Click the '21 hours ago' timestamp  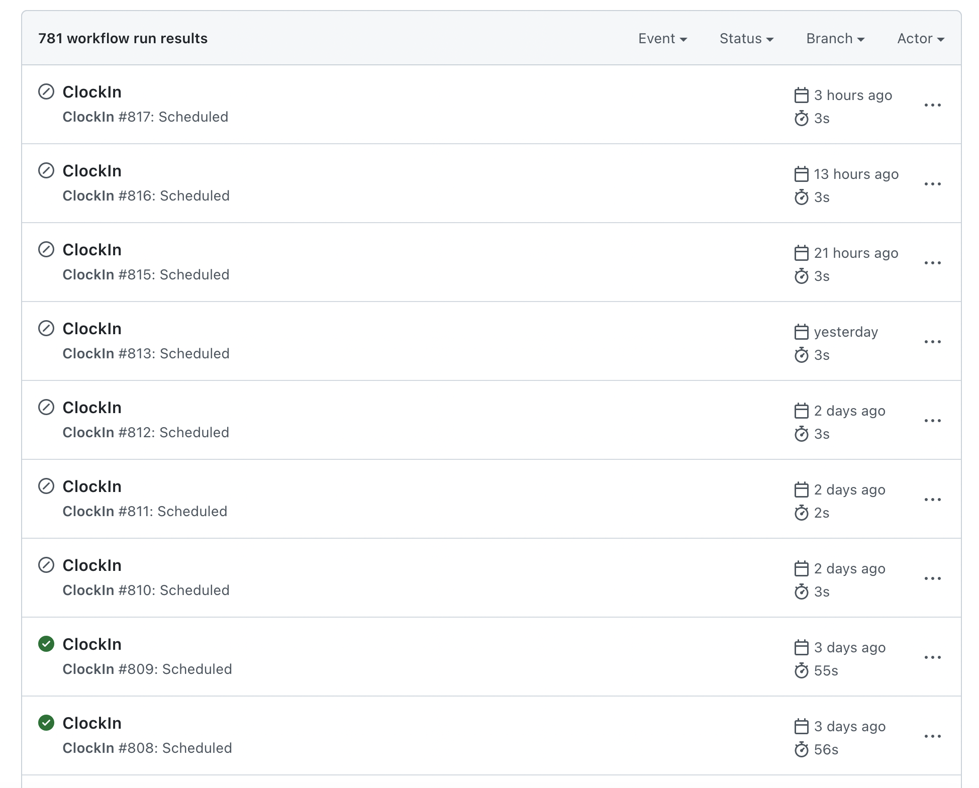point(856,253)
